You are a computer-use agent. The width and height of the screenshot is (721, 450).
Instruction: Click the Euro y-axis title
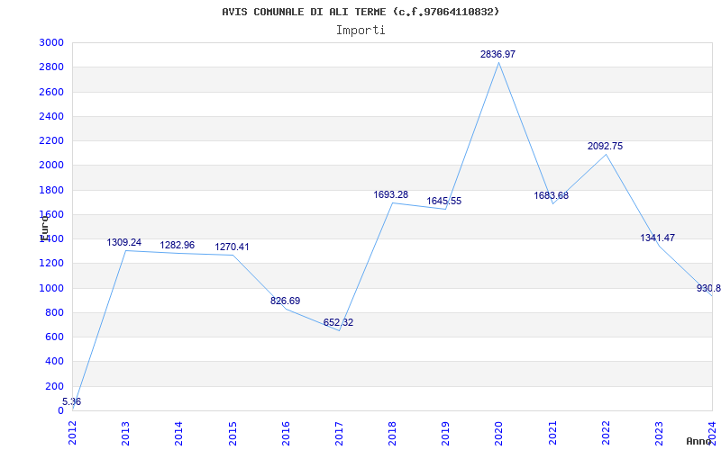(44, 229)
